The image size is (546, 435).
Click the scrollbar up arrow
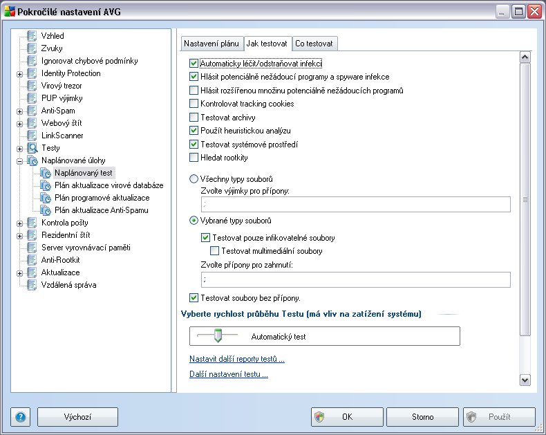[x=525, y=57]
